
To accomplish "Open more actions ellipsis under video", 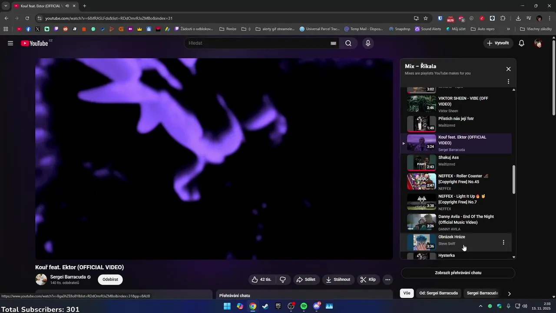I will [x=388, y=280].
